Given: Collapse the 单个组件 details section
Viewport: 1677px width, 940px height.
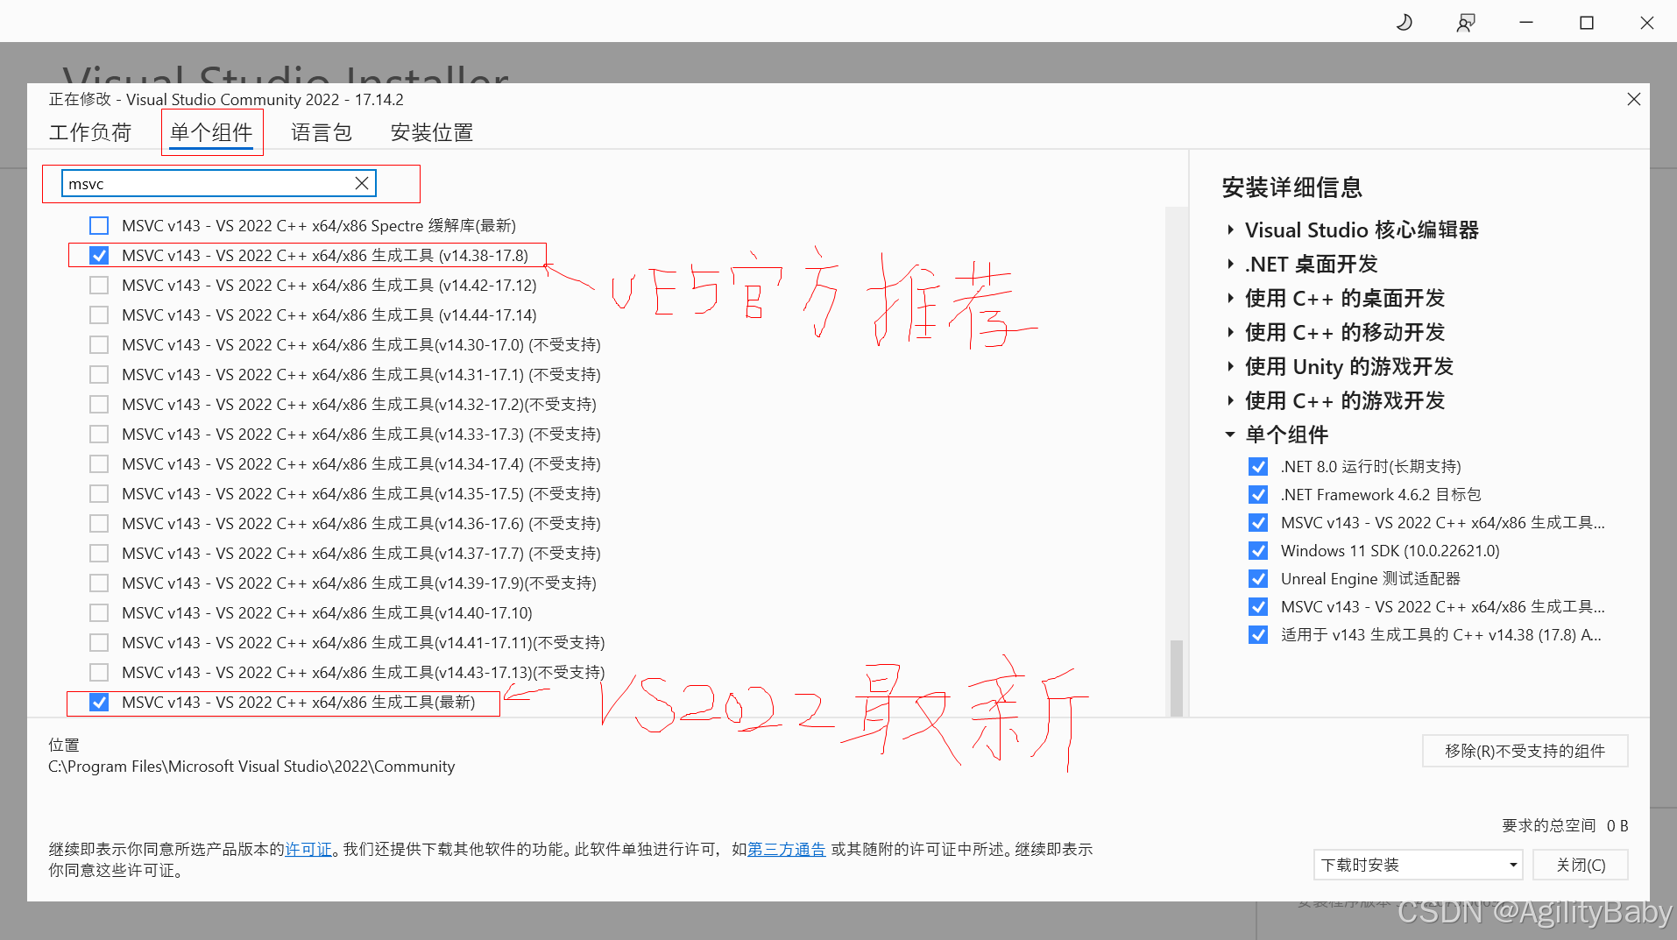Looking at the screenshot, I should tap(1230, 435).
